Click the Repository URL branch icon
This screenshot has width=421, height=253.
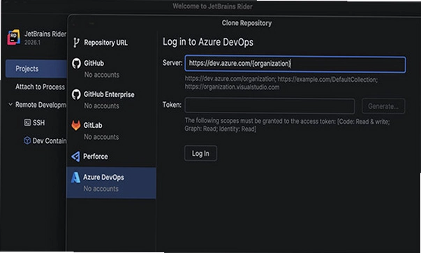point(76,43)
